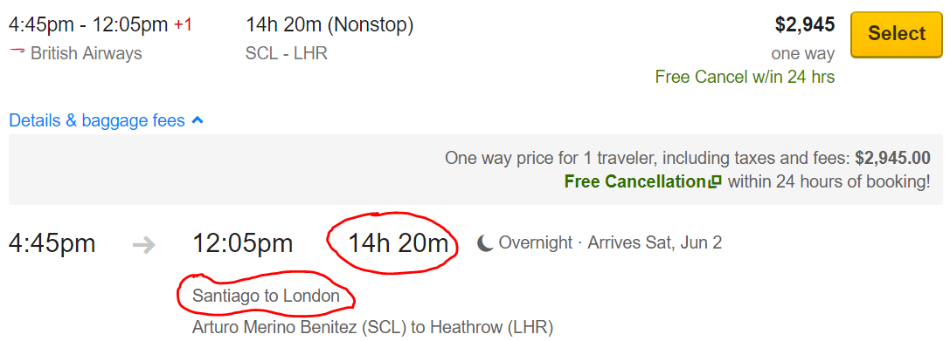Click the $2,945.00 total in gray box
Viewport: 950px width, 341px height.
point(892,158)
